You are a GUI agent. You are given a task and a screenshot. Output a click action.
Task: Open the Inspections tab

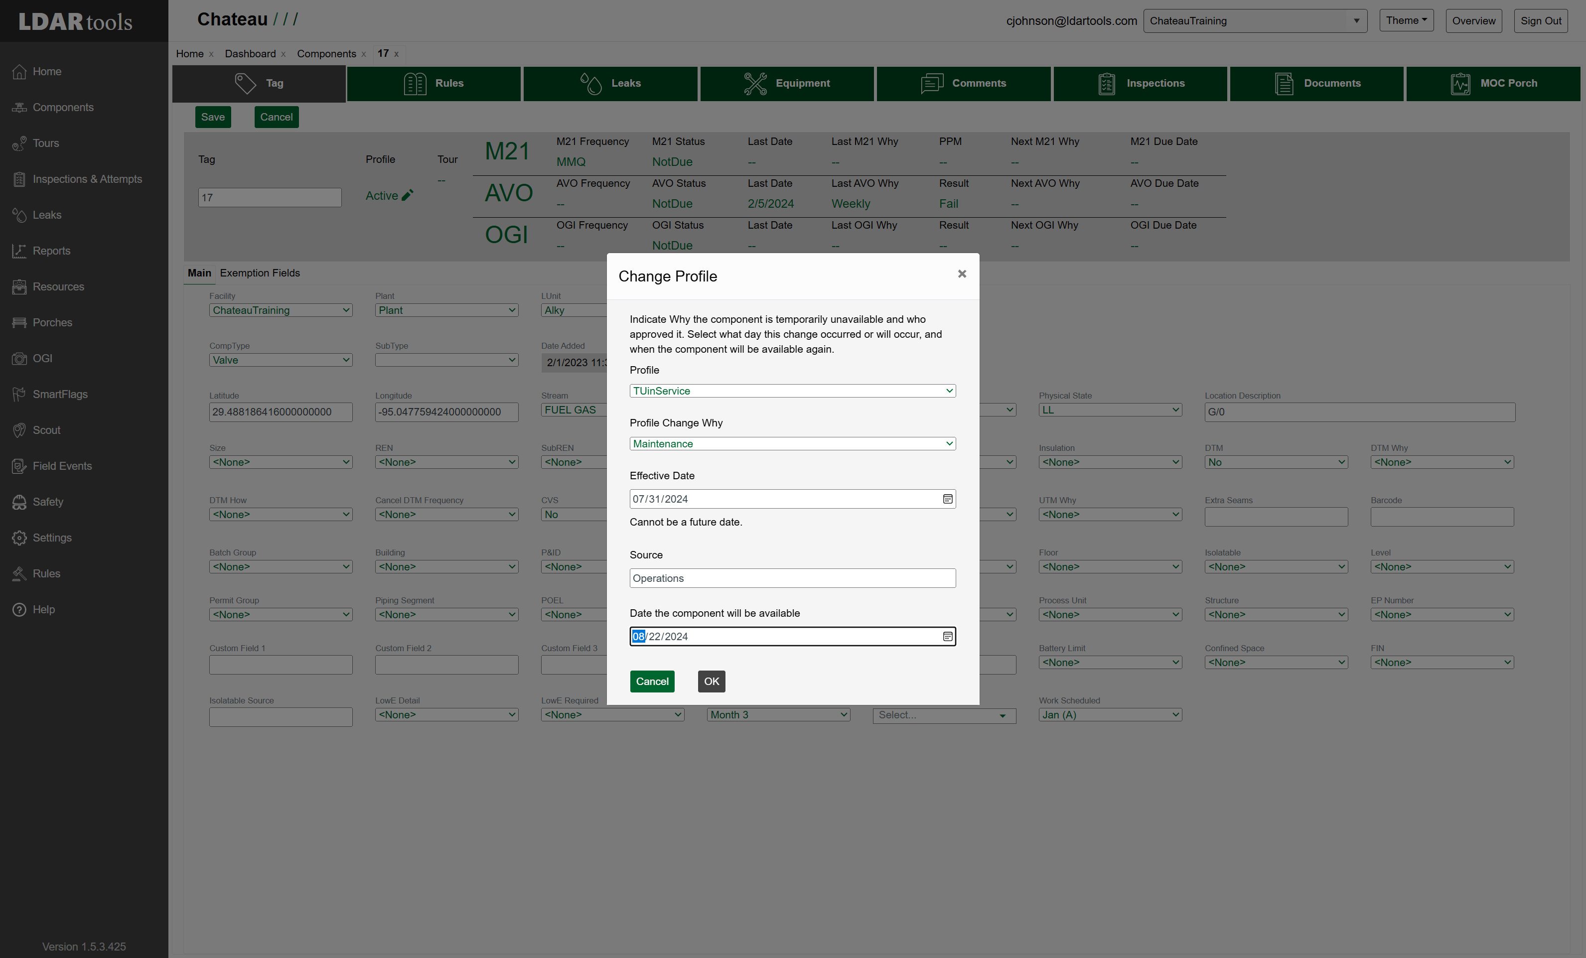(x=1140, y=84)
